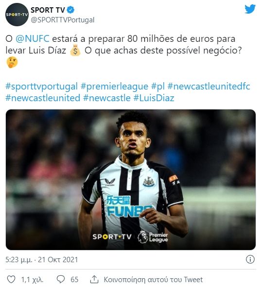The width and height of the screenshot is (261, 287).
Task: Follow the #pl hashtag link
Action: tap(158, 87)
